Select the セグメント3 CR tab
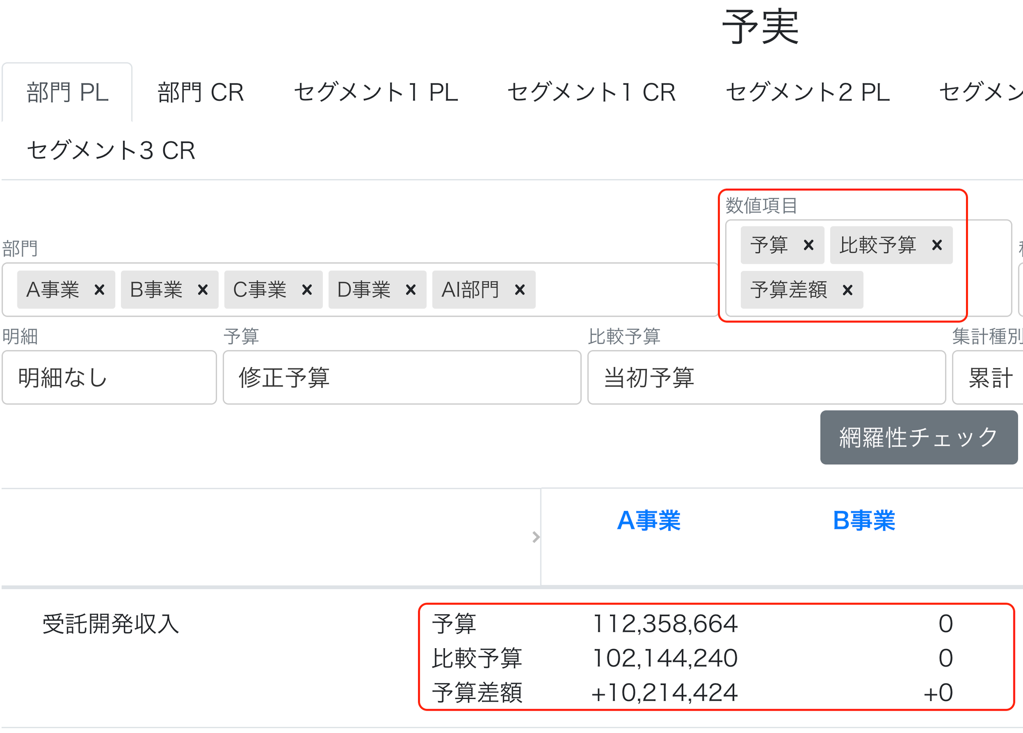This screenshot has height=733, width=1023. 111,150
